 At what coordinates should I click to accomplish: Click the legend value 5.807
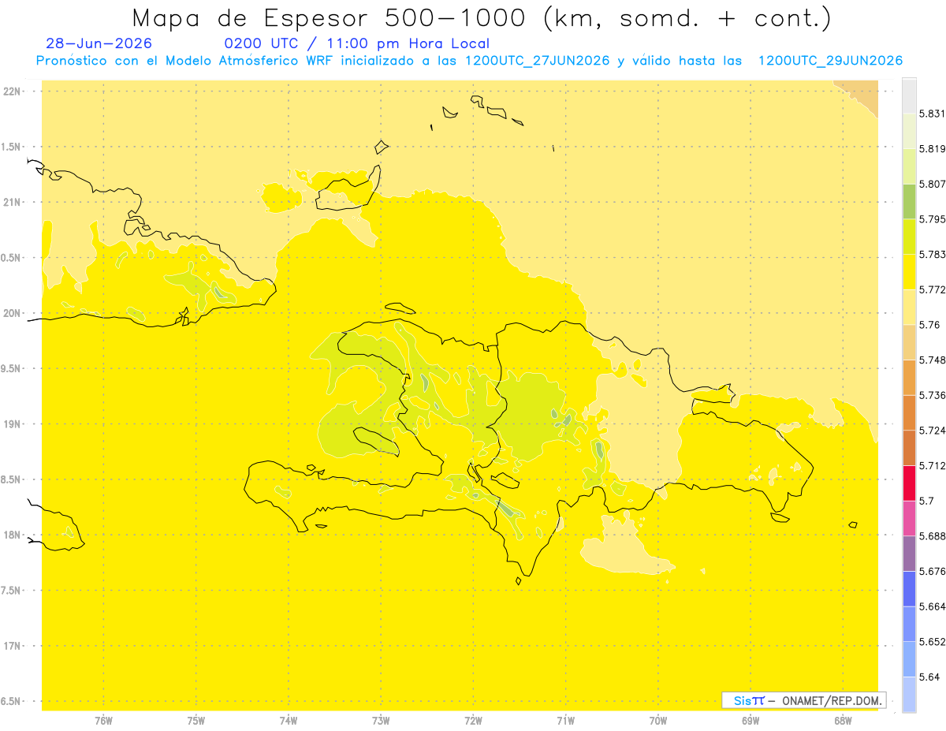(932, 184)
